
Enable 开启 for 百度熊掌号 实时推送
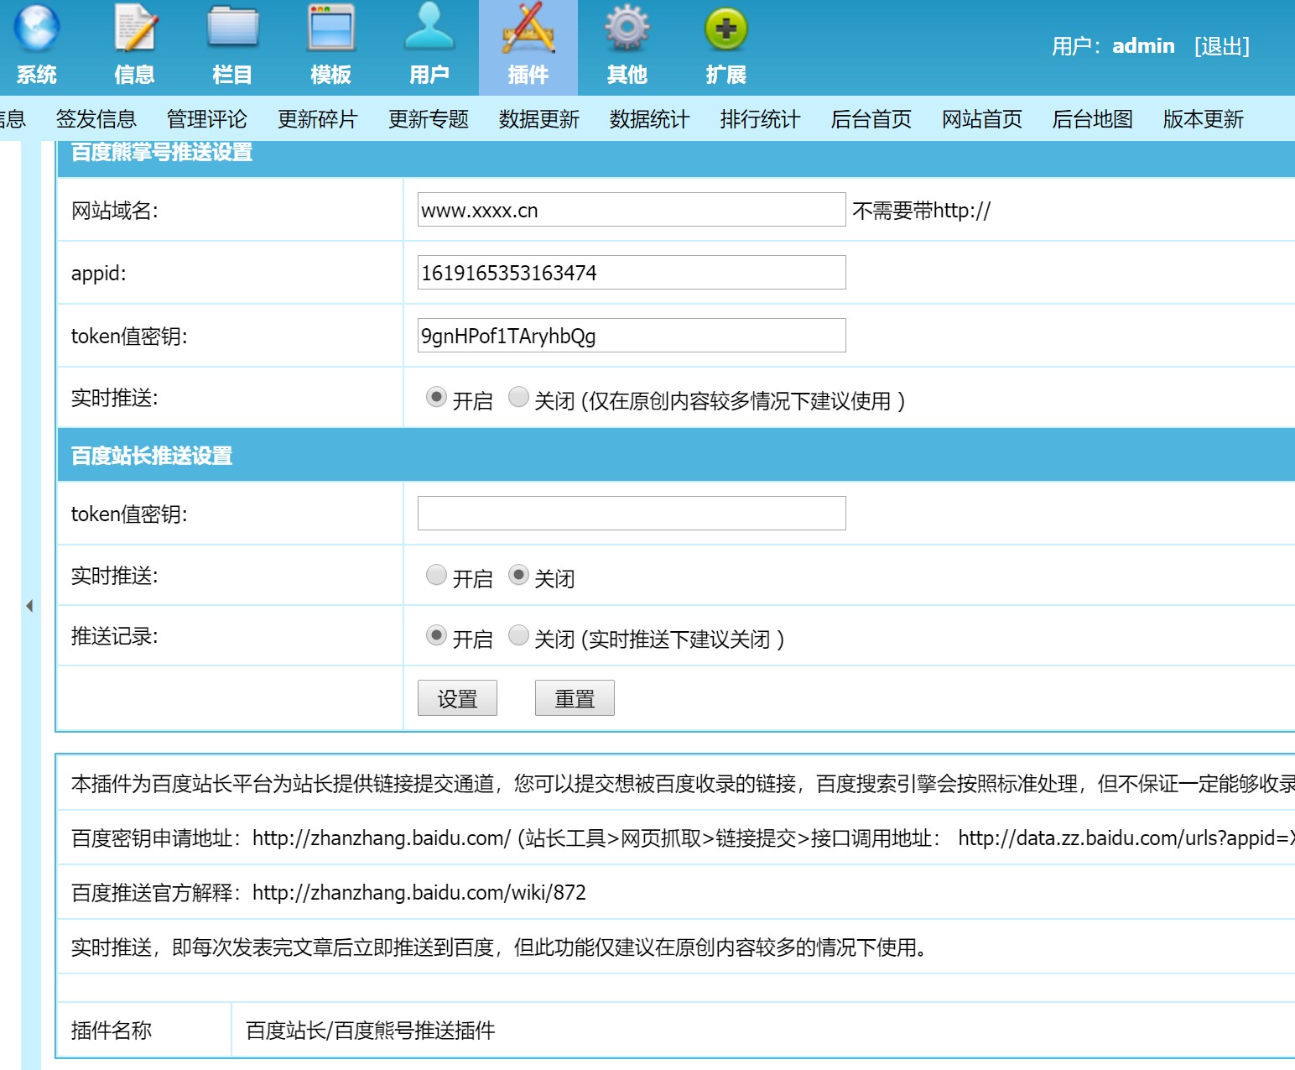[x=436, y=396]
